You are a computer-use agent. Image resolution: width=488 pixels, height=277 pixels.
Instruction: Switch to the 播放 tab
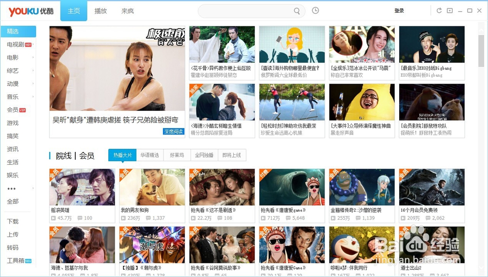pyautogui.click(x=101, y=11)
